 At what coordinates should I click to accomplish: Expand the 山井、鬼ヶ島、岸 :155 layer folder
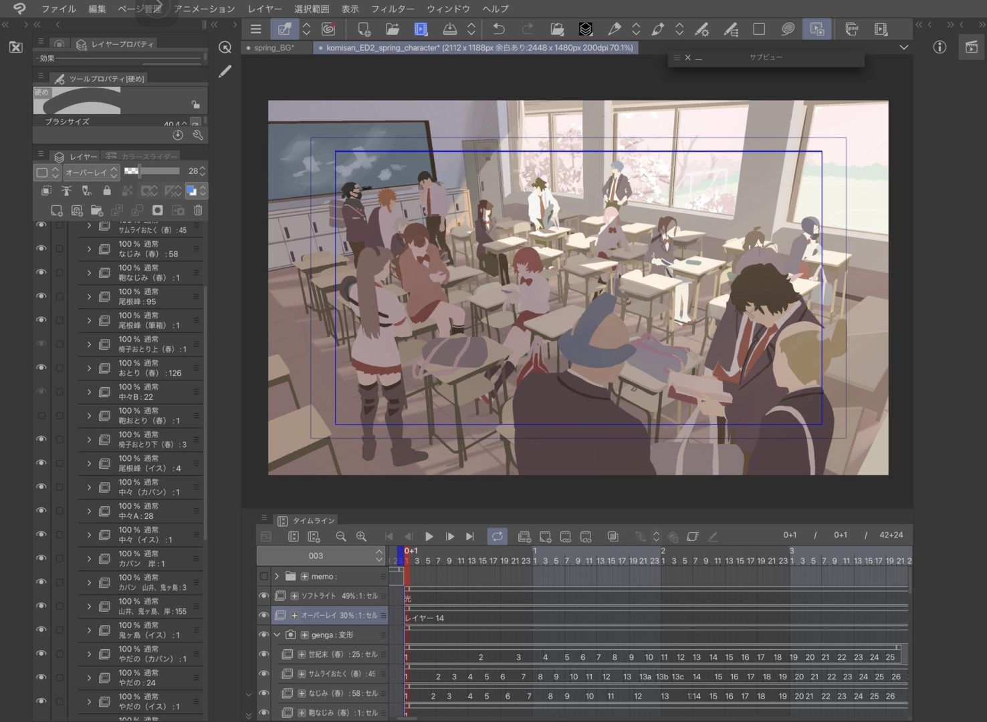coord(89,606)
